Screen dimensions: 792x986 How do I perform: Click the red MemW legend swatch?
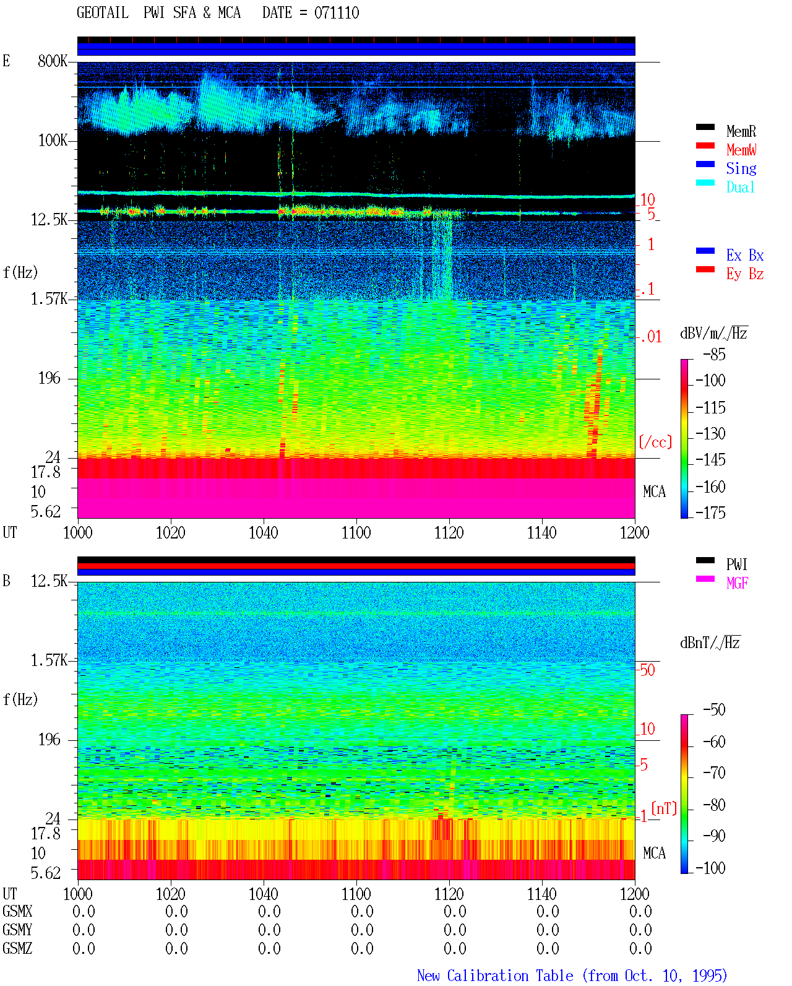click(x=705, y=145)
